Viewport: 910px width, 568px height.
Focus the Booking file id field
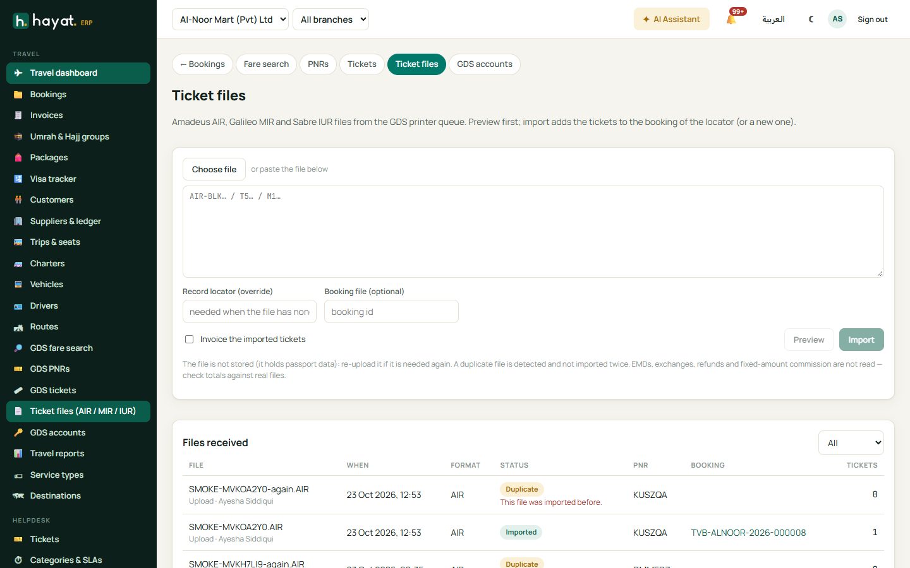point(391,312)
